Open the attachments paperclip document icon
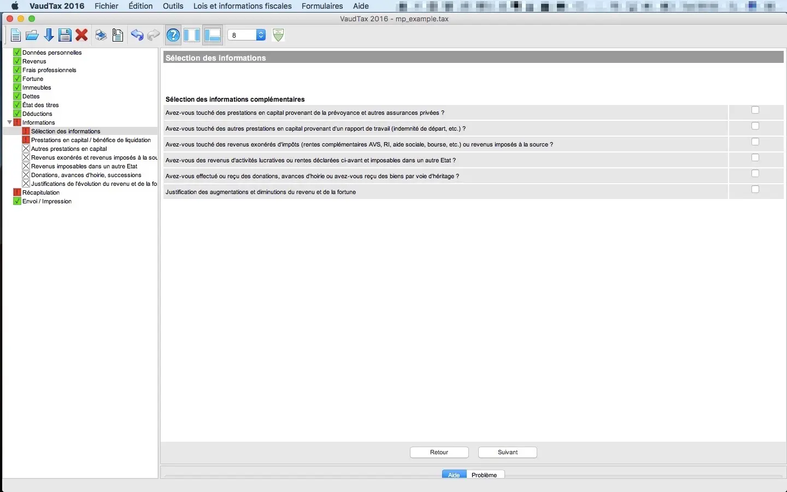The height and width of the screenshot is (492, 787). [x=118, y=36]
